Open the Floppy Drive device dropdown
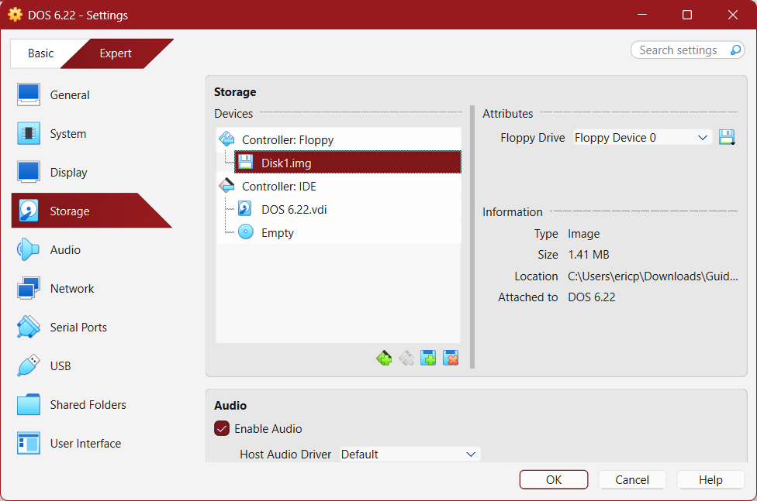This screenshot has width=757, height=501. [x=641, y=138]
